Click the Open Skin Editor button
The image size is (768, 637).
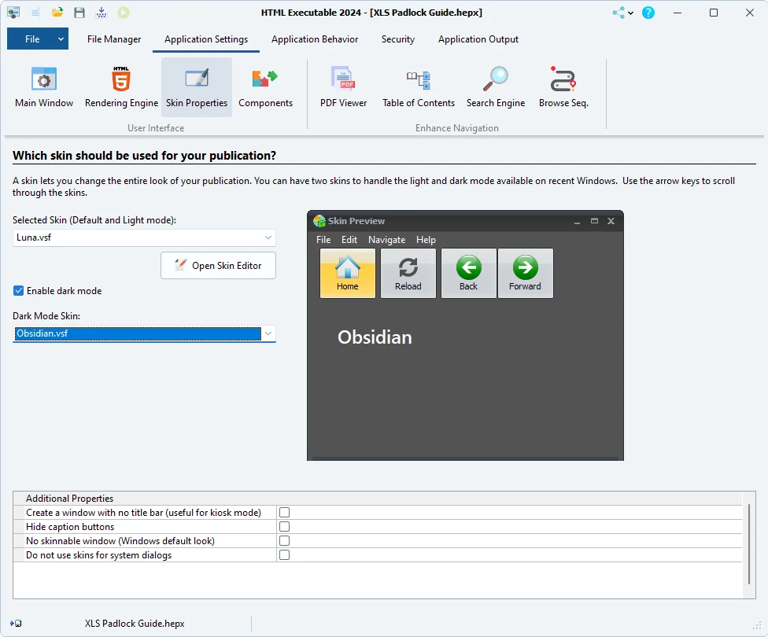point(218,265)
